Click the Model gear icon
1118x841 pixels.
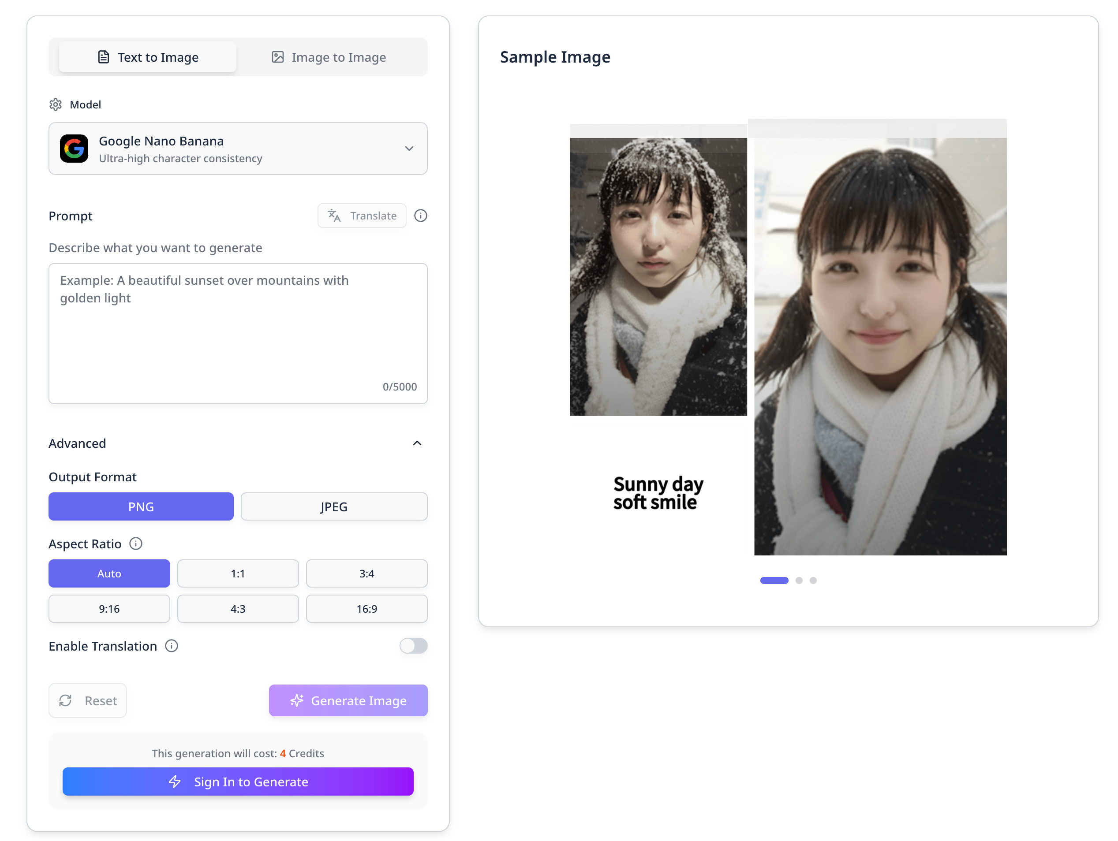(x=56, y=104)
